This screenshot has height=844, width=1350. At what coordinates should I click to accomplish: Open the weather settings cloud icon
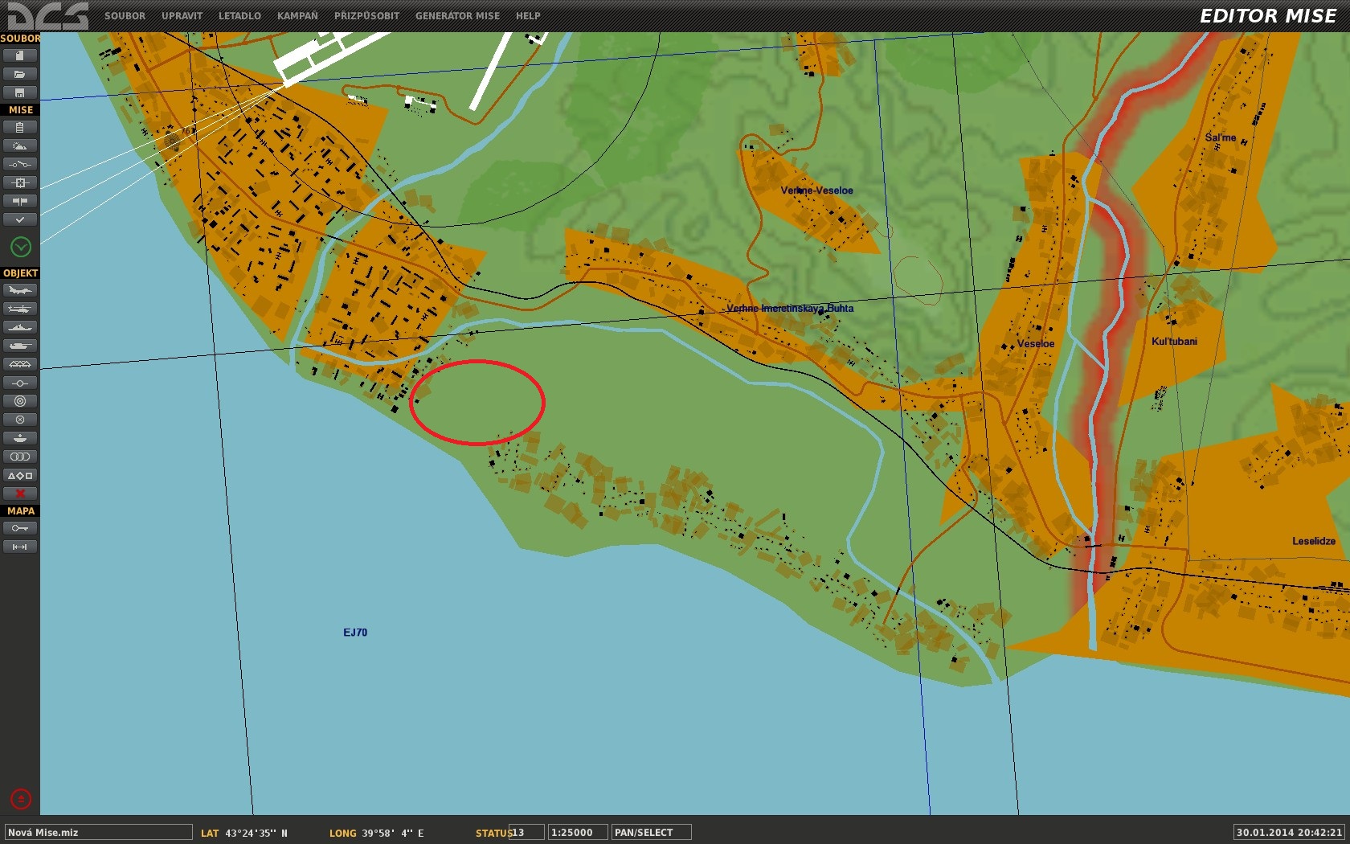(x=20, y=145)
